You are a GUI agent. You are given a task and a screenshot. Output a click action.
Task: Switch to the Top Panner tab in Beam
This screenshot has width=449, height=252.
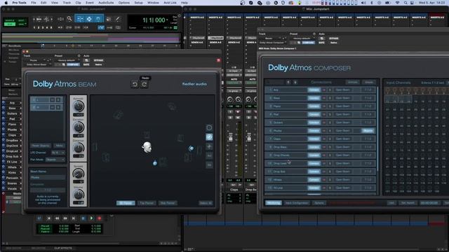pos(147,203)
